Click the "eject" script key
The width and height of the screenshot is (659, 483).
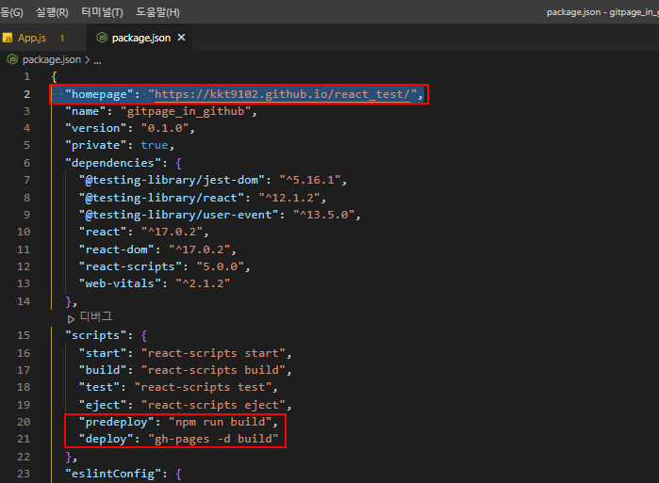click(103, 405)
